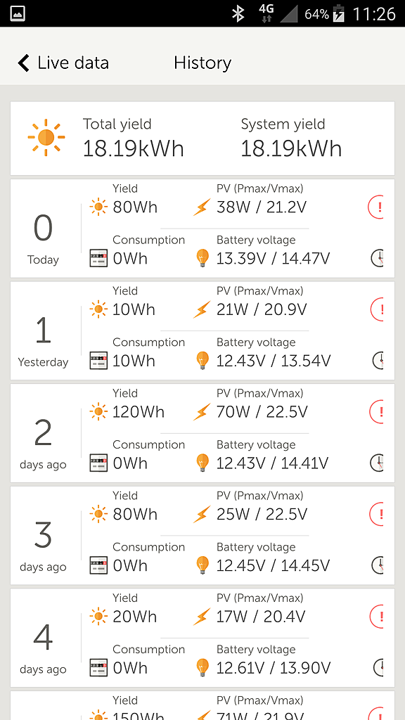Tap the Bluetooth status bar icon
Screen dimensions: 405x720
tap(238, 14)
